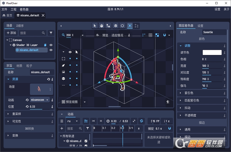This screenshot has width=231, height=152.
Task: Hide the mixamo_default node
Action: pyautogui.click(x=51, y=50)
